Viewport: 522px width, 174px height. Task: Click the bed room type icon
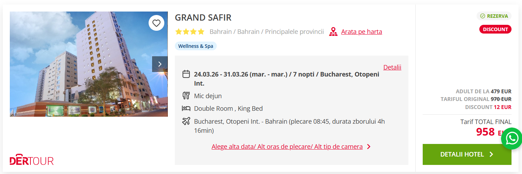coord(186,109)
